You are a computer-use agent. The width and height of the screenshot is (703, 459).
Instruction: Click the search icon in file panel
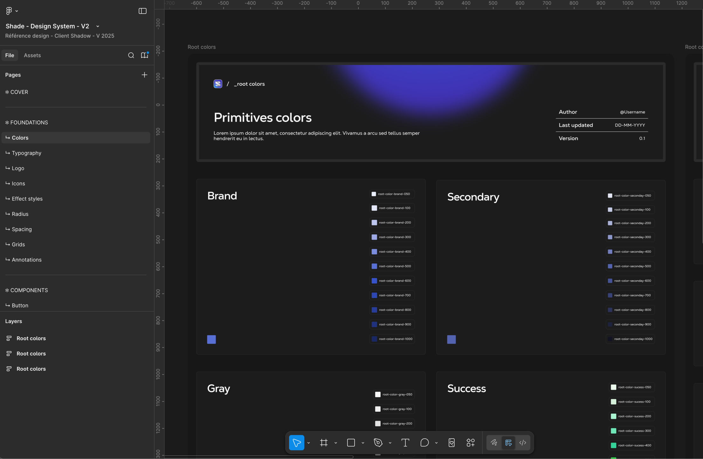point(131,55)
